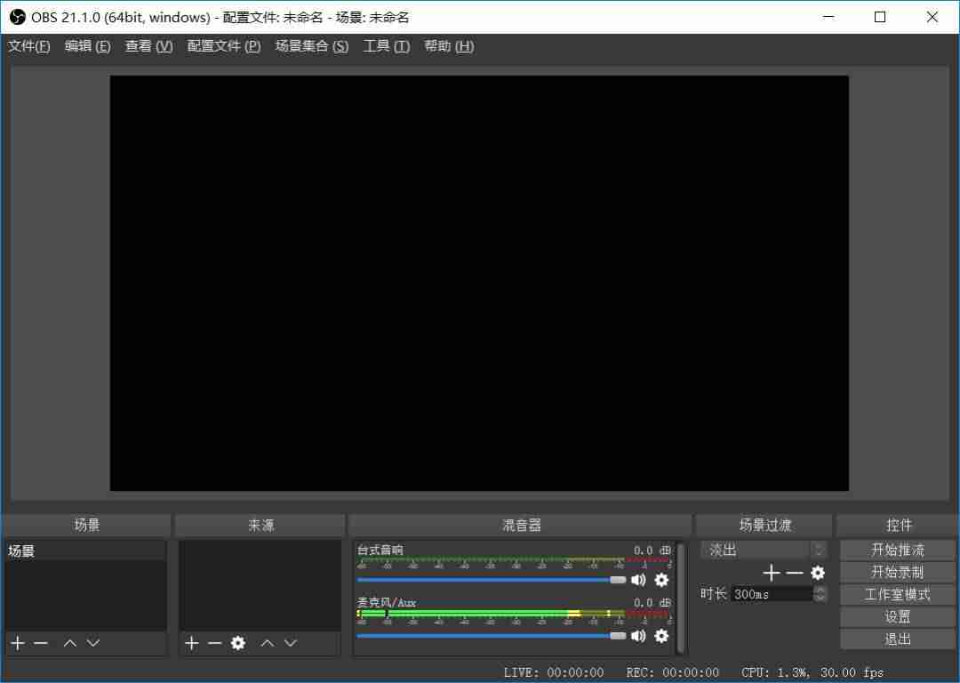The height and width of the screenshot is (683, 960).
Task: Remove scene transition with minus icon
Action: pos(795,573)
